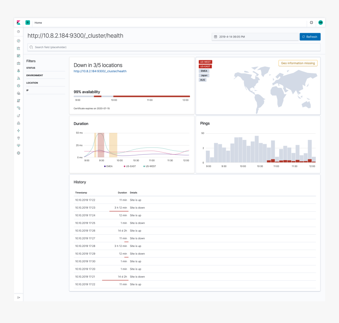The height and width of the screenshot is (323, 339).
Task: Open the Machine Learning sidebar icon
Action: pyautogui.click(x=19, y=78)
